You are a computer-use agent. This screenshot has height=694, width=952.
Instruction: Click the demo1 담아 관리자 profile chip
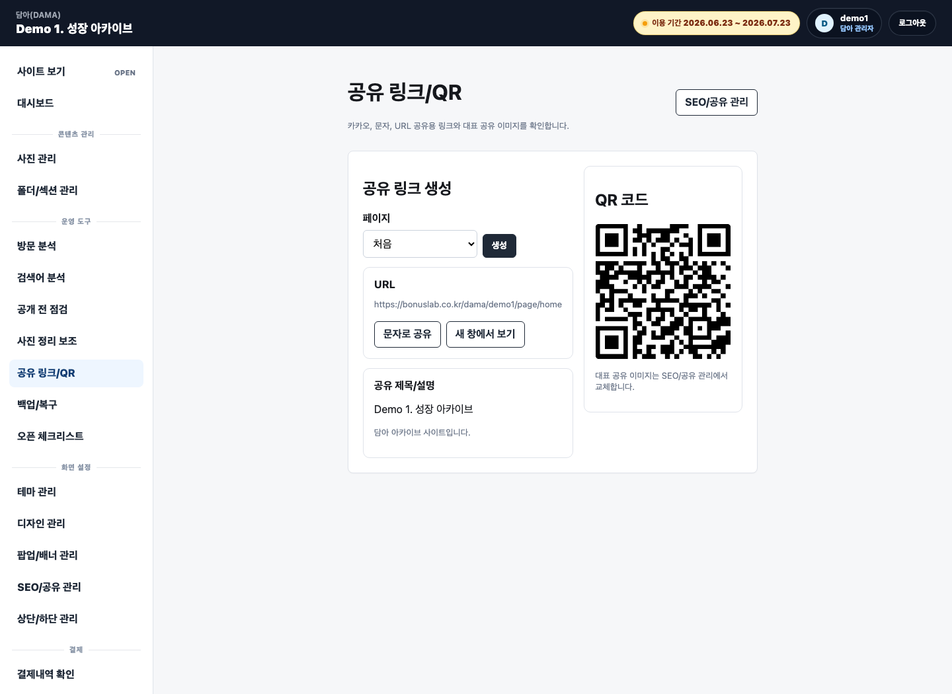click(x=844, y=23)
